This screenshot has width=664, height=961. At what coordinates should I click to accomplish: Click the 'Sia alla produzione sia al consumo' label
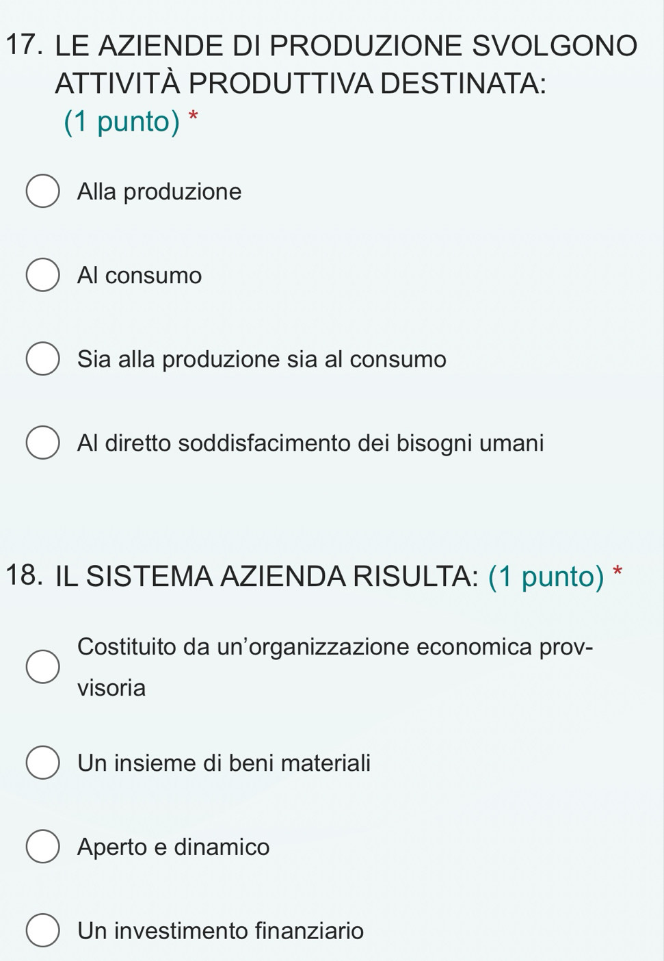pos(262,360)
